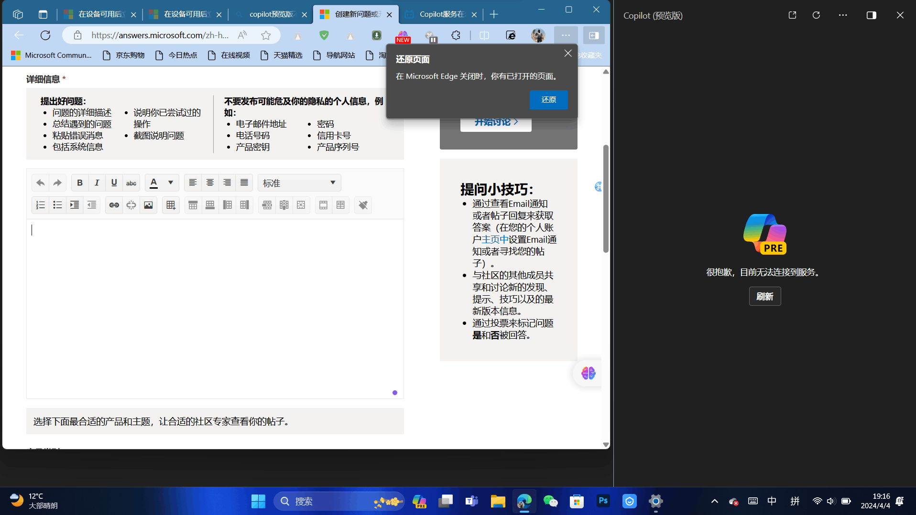Open the Extensions puzzle icon

pyautogui.click(x=456, y=35)
